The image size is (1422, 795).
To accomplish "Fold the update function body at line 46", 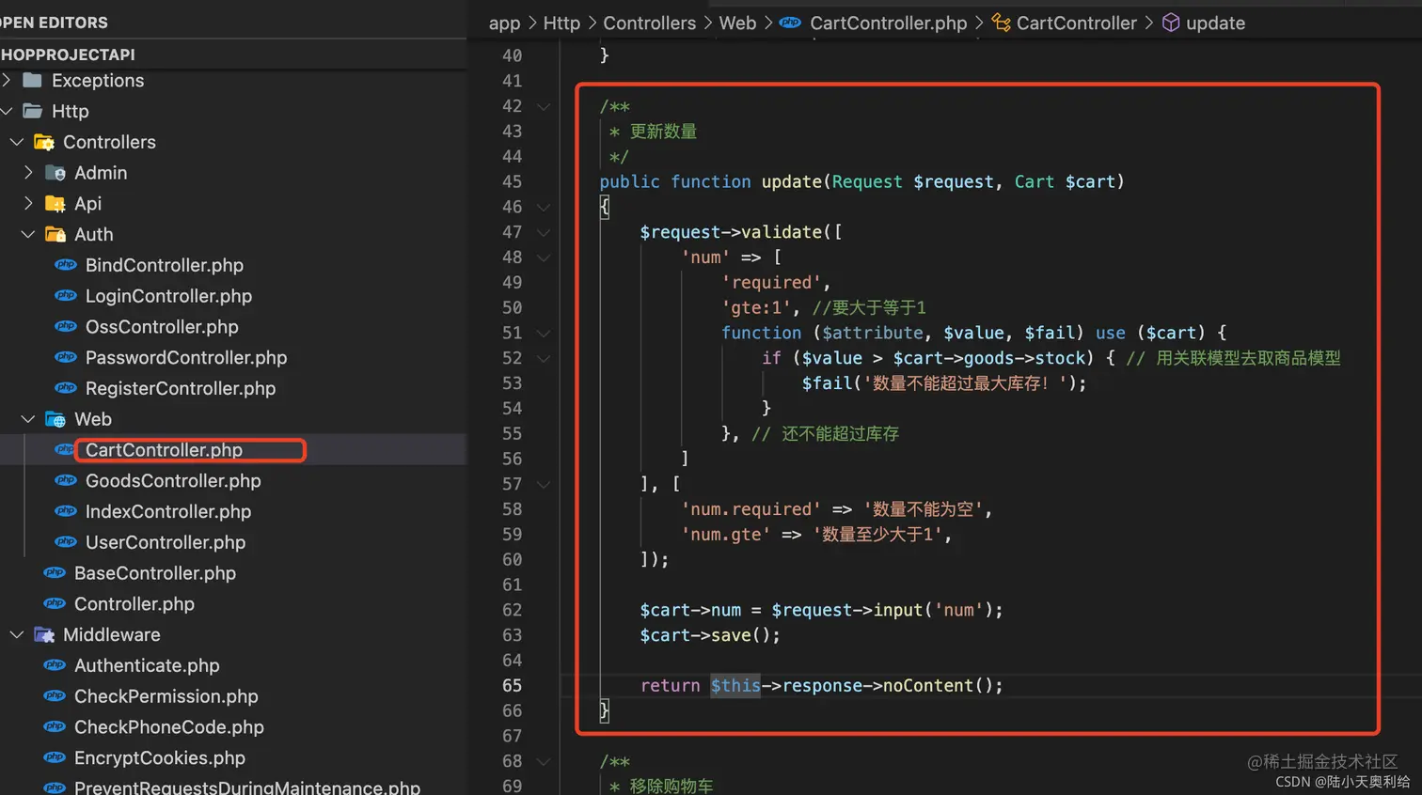I will point(544,207).
